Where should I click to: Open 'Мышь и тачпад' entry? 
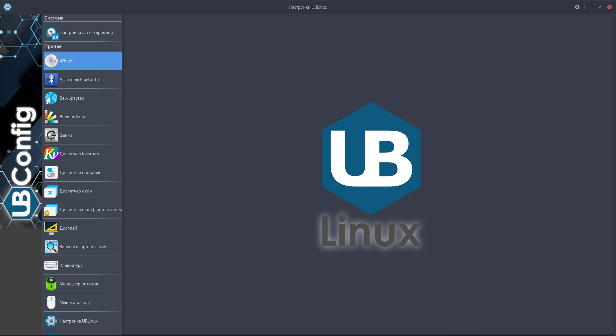point(83,302)
